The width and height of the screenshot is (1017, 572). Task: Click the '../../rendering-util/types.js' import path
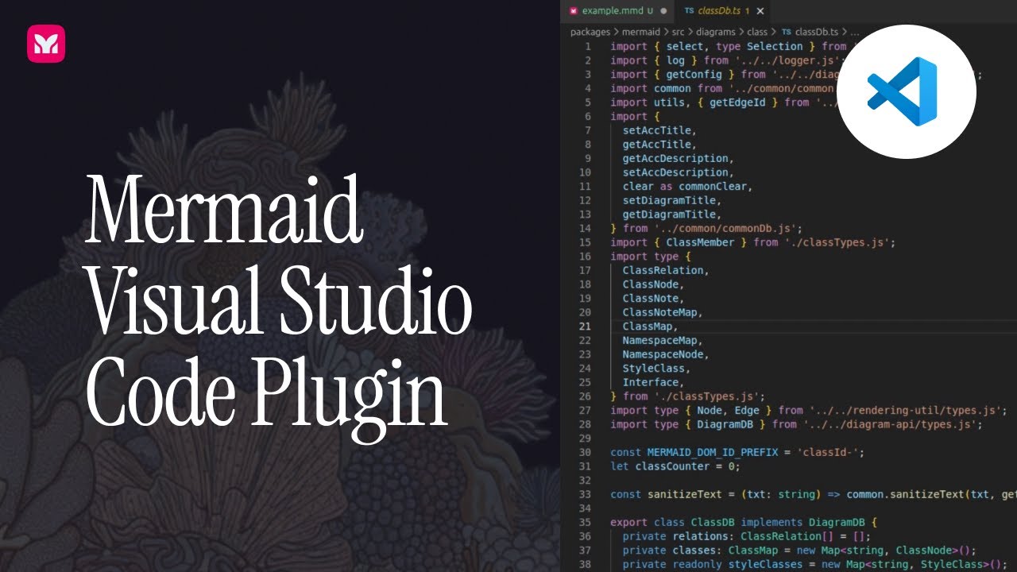click(905, 410)
